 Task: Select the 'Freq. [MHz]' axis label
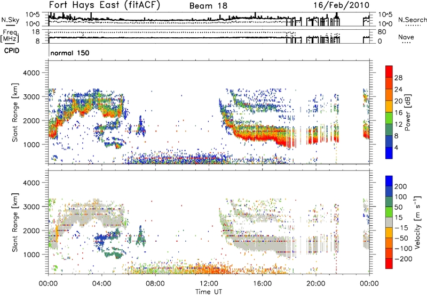[10, 36]
